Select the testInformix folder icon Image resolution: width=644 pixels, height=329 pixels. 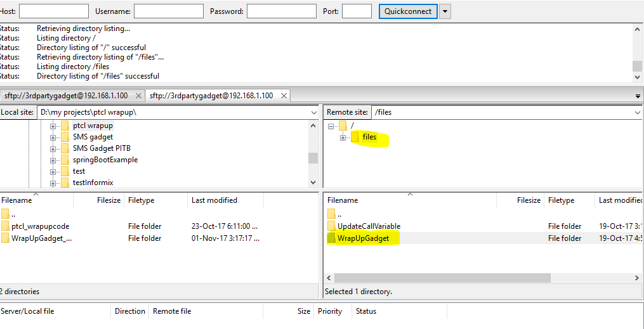coord(65,183)
